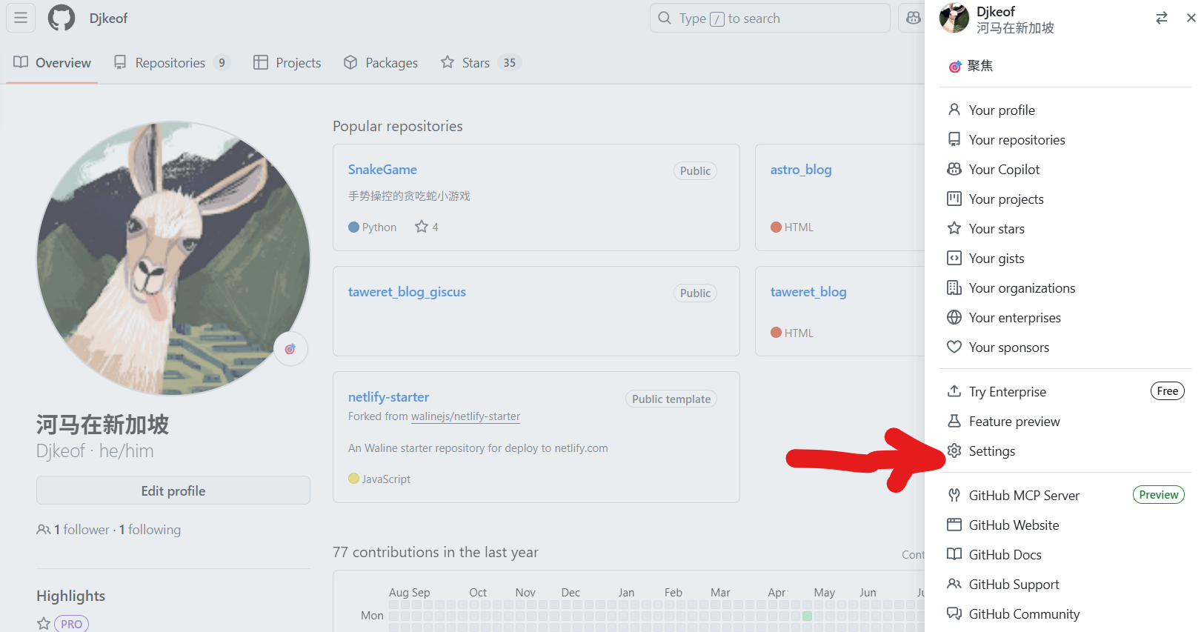Switch to the Stars tab

[481, 63]
